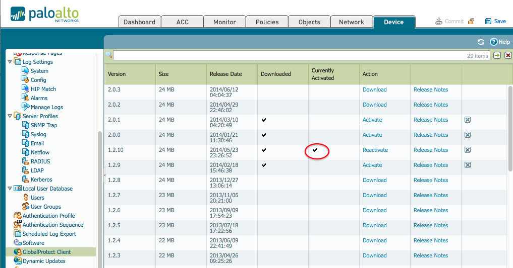Viewport: 513px width, 268px height.
Task: Open Release Notes for version 2.0.3
Action: 431,90
